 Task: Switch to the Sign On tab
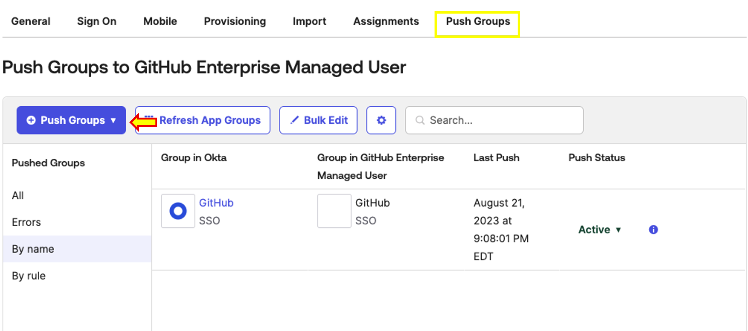97,21
